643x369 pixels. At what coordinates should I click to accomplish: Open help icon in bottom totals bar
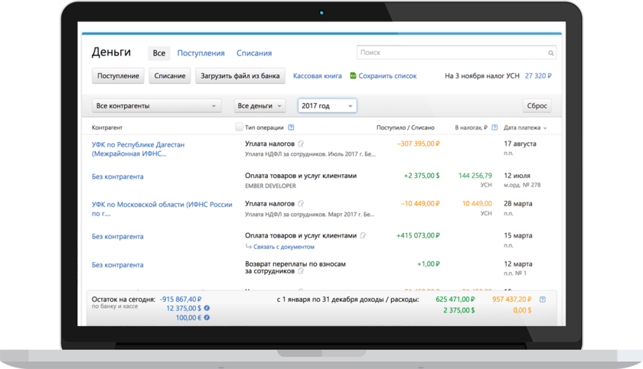pyautogui.click(x=543, y=299)
